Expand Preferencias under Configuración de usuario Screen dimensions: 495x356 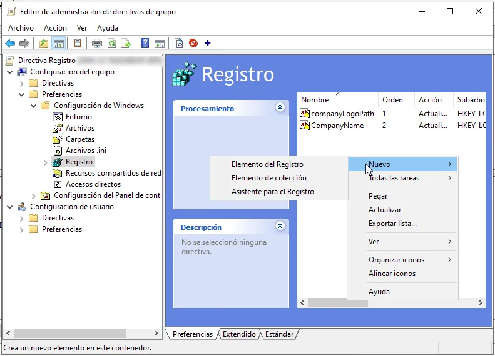[x=21, y=230]
